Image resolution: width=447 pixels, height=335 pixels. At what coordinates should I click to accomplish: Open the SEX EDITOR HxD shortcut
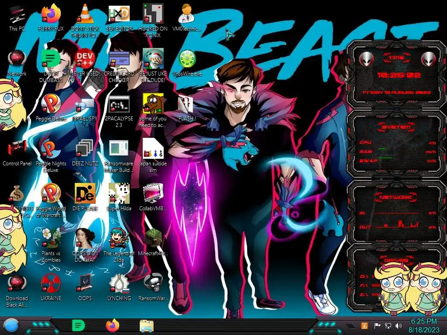(x=119, y=18)
